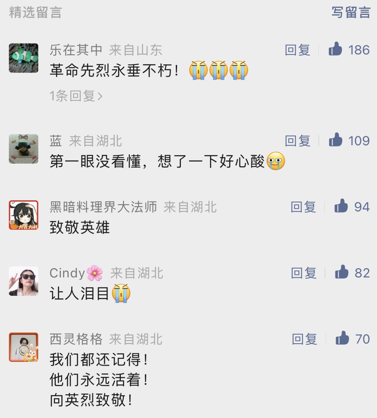Tap thumbs-up on 西灵格格's comment

coord(342,338)
